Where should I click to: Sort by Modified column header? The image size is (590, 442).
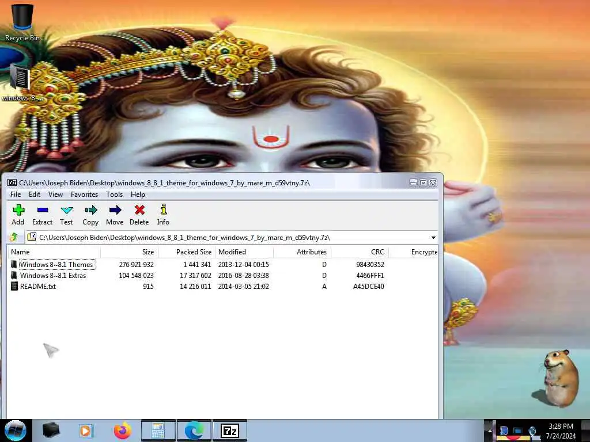244,252
